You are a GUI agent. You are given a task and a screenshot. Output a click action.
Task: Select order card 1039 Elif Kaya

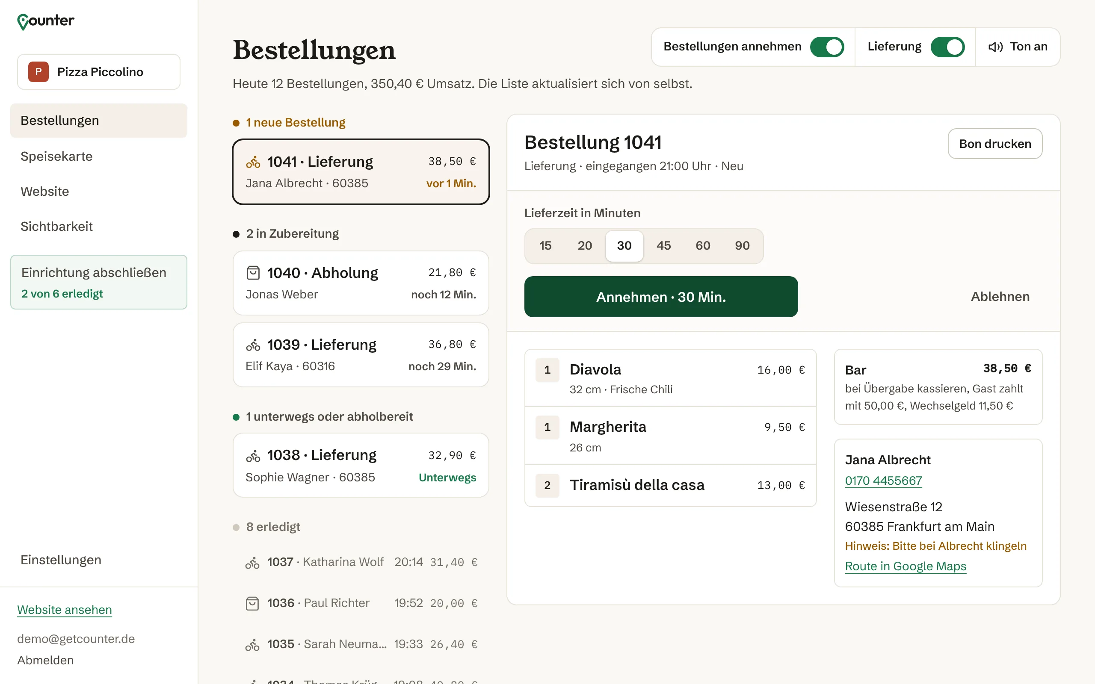coord(361,355)
